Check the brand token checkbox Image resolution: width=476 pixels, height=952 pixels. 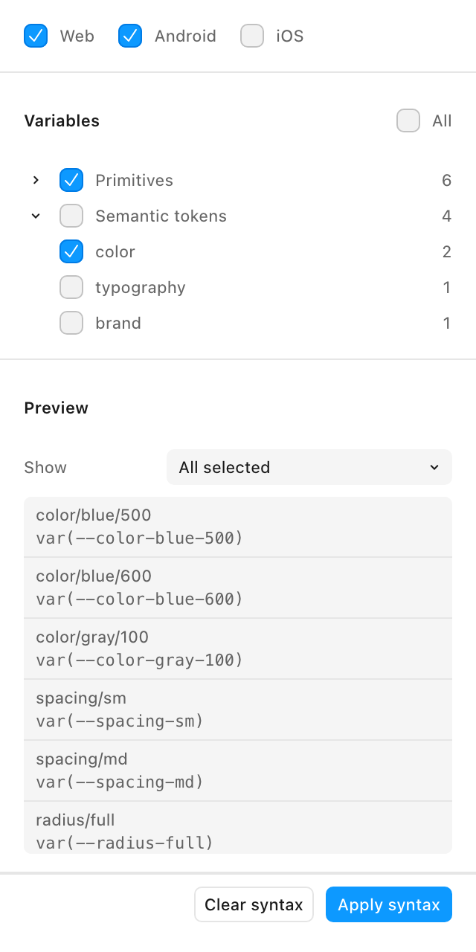pyautogui.click(x=71, y=323)
